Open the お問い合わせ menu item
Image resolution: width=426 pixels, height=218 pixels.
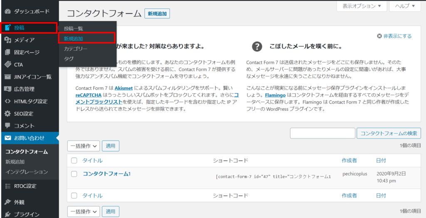coord(30,138)
